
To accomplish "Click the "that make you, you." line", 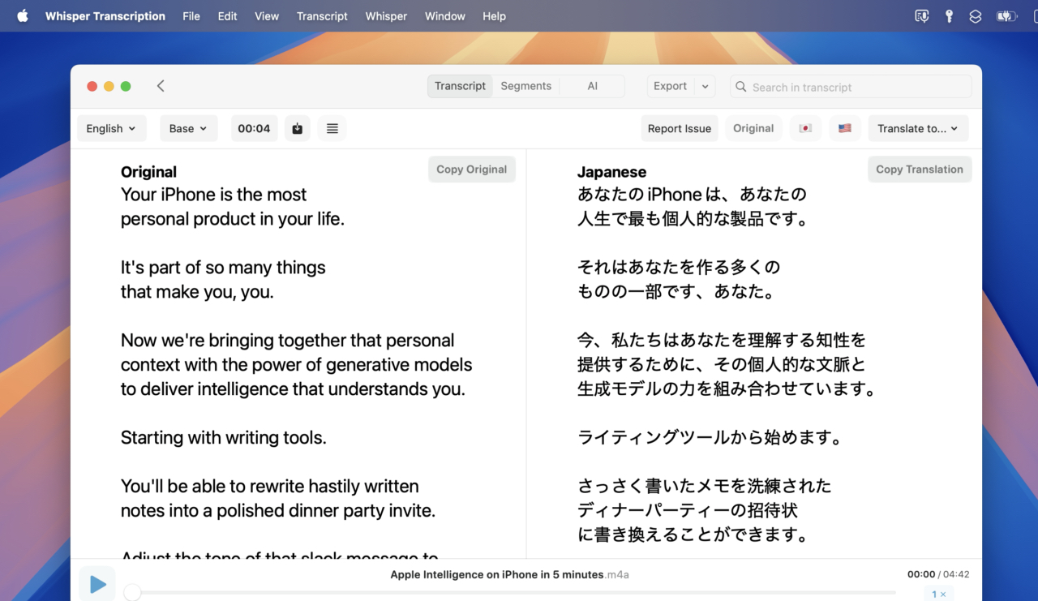I will 197,292.
